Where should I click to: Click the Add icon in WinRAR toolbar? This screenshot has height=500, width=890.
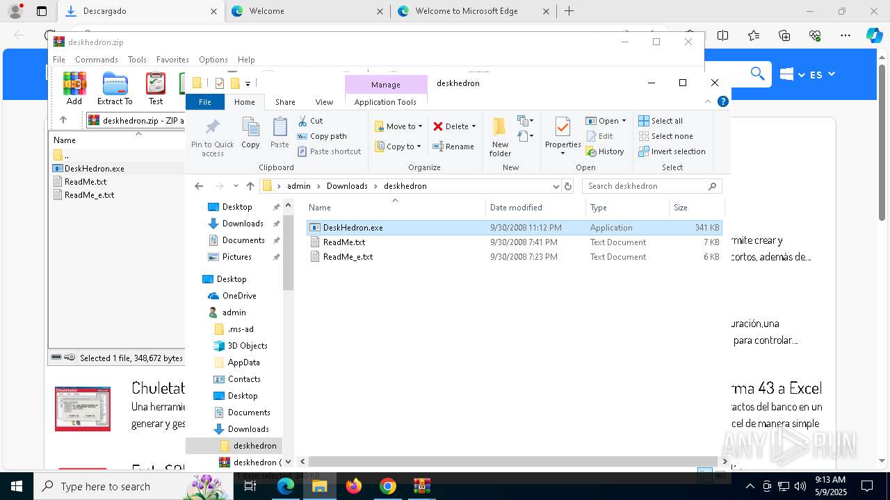pyautogui.click(x=74, y=88)
